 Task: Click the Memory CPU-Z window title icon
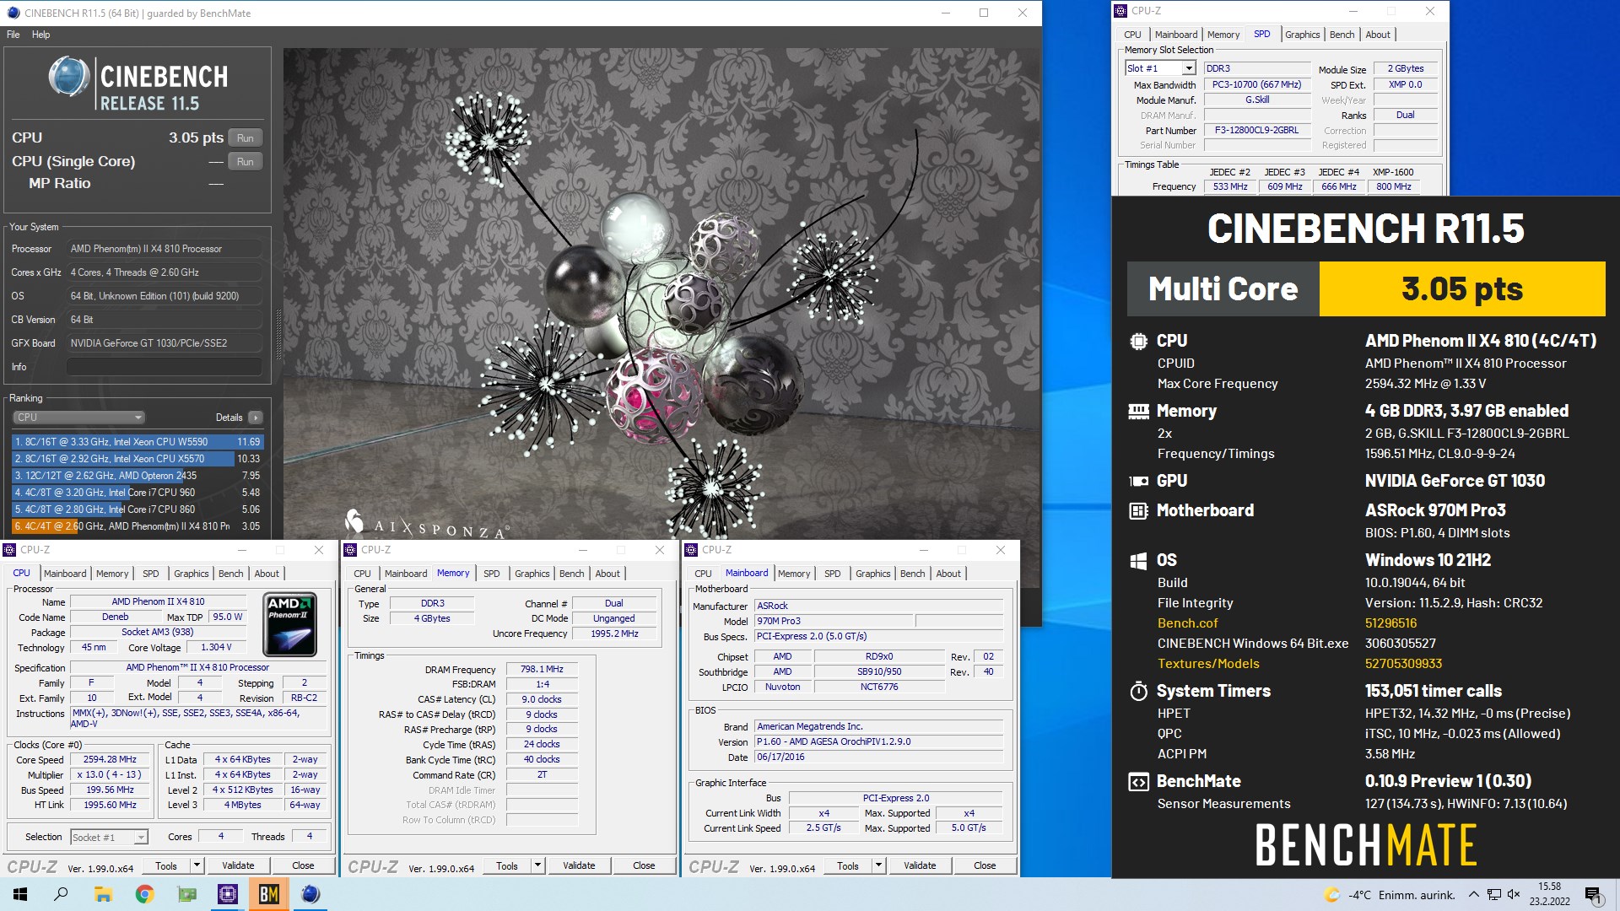coord(351,550)
